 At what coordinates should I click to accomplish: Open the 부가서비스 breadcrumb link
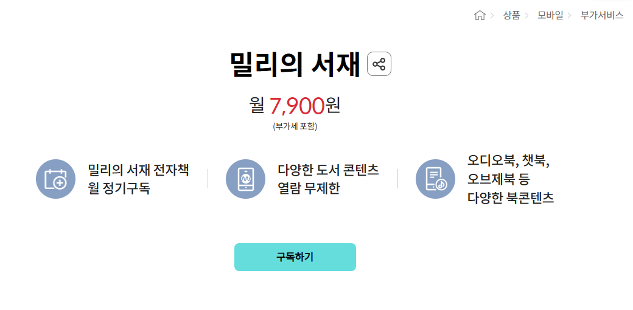602,16
